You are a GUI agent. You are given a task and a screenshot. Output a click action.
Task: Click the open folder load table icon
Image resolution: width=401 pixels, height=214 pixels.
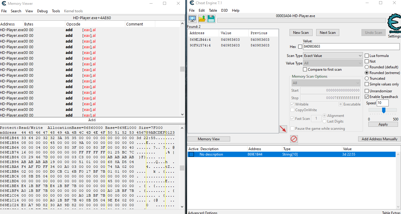[202, 19]
